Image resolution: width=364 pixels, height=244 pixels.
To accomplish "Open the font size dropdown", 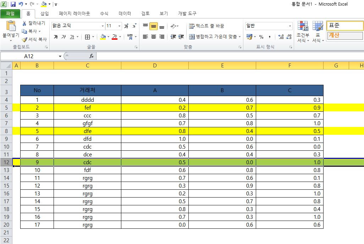I will pyautogui.click(x=119, y=26).
